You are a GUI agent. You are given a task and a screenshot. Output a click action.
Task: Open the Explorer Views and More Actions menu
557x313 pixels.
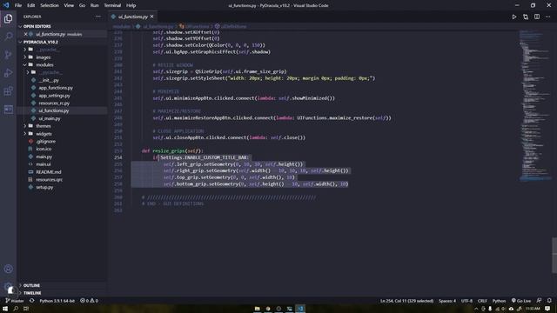98,17
